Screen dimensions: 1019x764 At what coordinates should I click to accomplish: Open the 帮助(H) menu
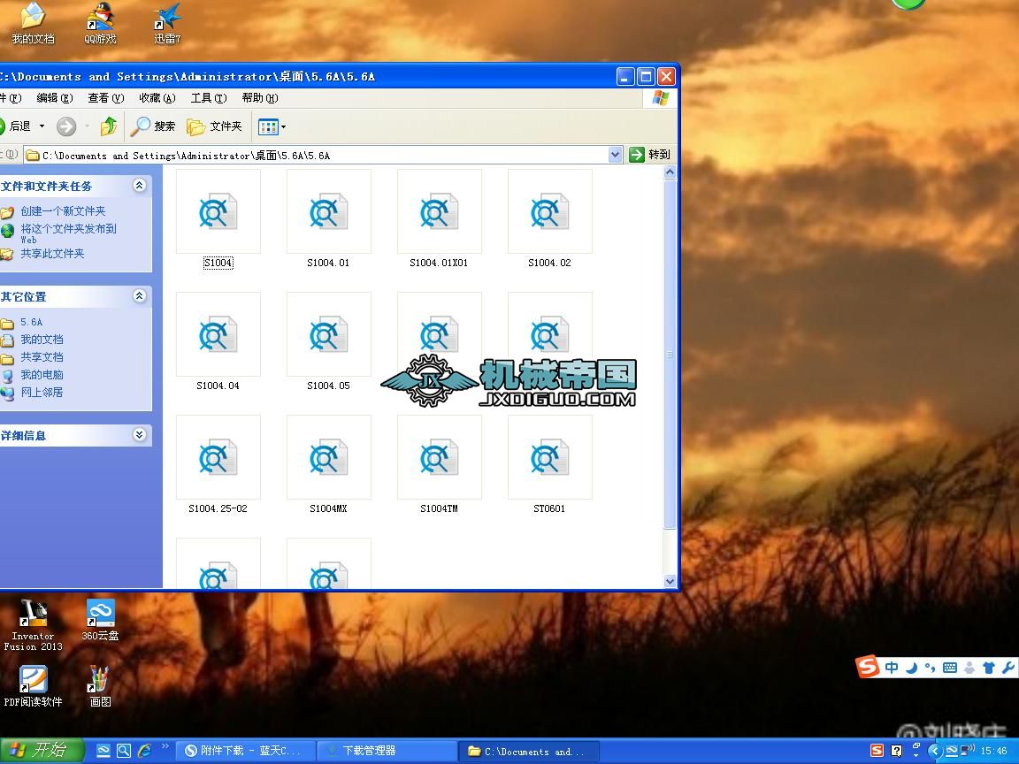pyautogui.click(x=260, y=98)
